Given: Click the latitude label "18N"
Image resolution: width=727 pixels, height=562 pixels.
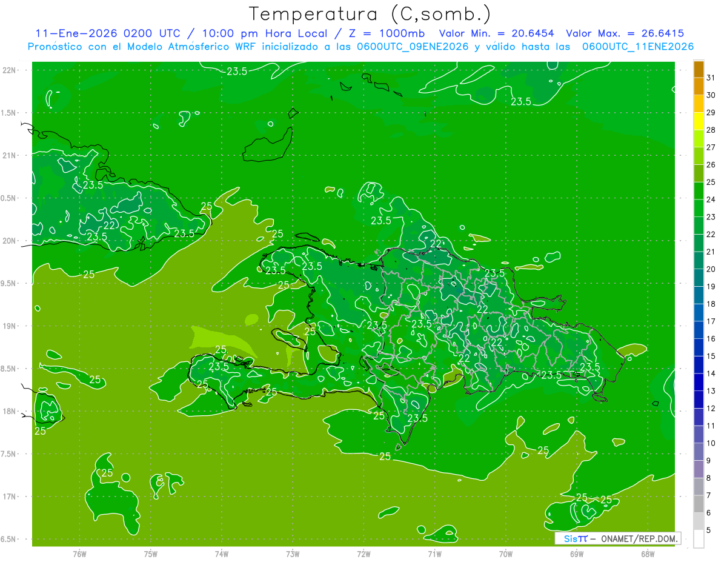Looking at the screenshot, I should (x=9, y=411).
